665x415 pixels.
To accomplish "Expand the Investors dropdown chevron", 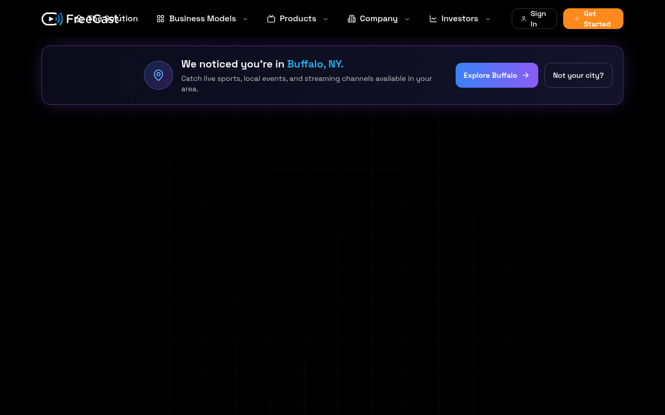I will 488,19.
